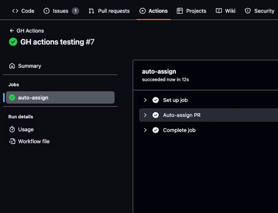The width and height of the screenshot is (278, 213).
Task: Expand the Complete job step
Action: pos(145,130)
